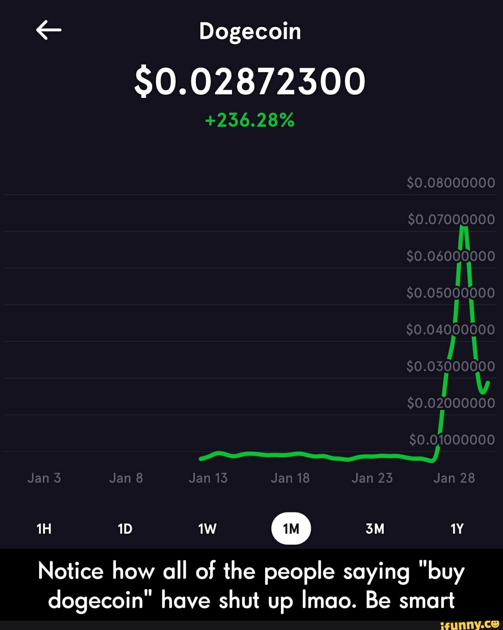
Task: Click the $0.05000000 axis label
Action: pos(451,293)
